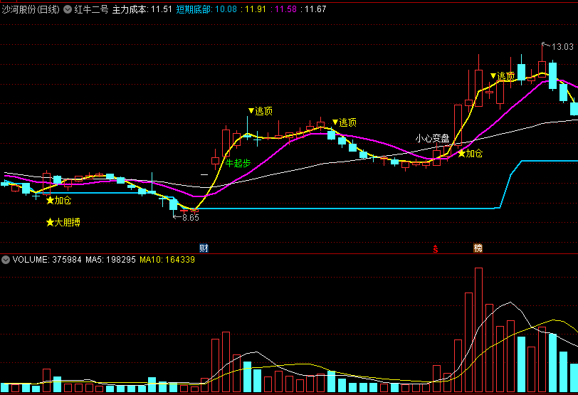578x395 pixels.
Task: Click the MA5: 198295 readout
Action: (110, 260)
